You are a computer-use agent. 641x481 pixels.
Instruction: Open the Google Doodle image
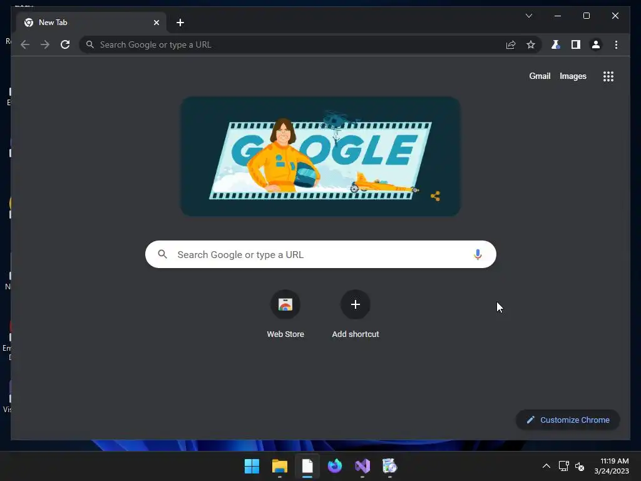coord(320,157)
